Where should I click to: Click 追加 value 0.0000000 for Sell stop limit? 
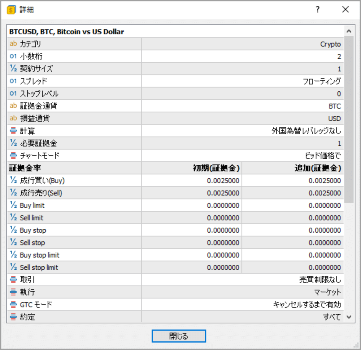pos(324,268)
